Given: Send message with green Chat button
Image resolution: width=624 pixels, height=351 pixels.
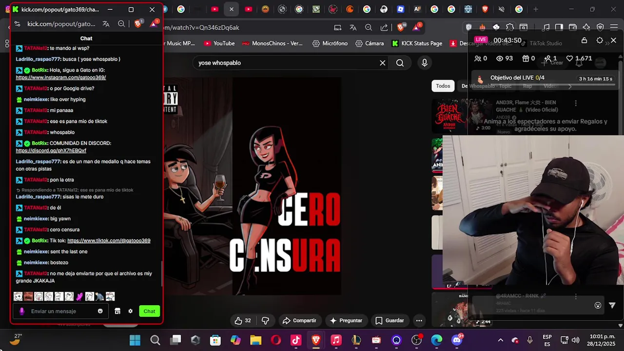Looking at the screenshot, I should click(x=149, y=311).
